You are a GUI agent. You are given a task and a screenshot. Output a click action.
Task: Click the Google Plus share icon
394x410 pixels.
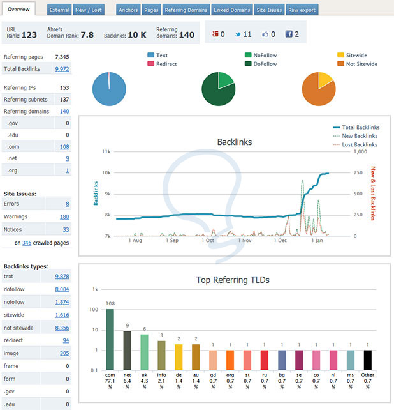(215, 34)
